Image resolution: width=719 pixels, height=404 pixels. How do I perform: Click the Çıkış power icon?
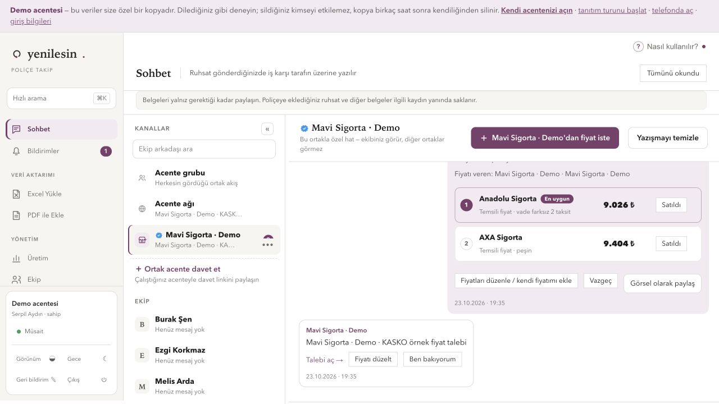pos(104,380)
